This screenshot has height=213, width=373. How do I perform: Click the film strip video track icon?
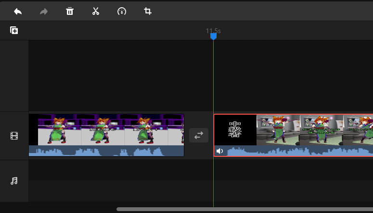point(14,136)
